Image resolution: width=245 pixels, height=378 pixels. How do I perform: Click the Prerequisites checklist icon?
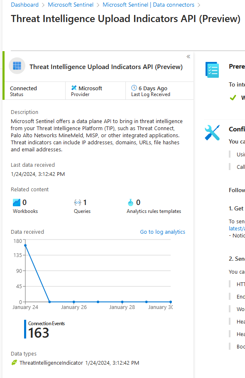(x=212, y=70)
